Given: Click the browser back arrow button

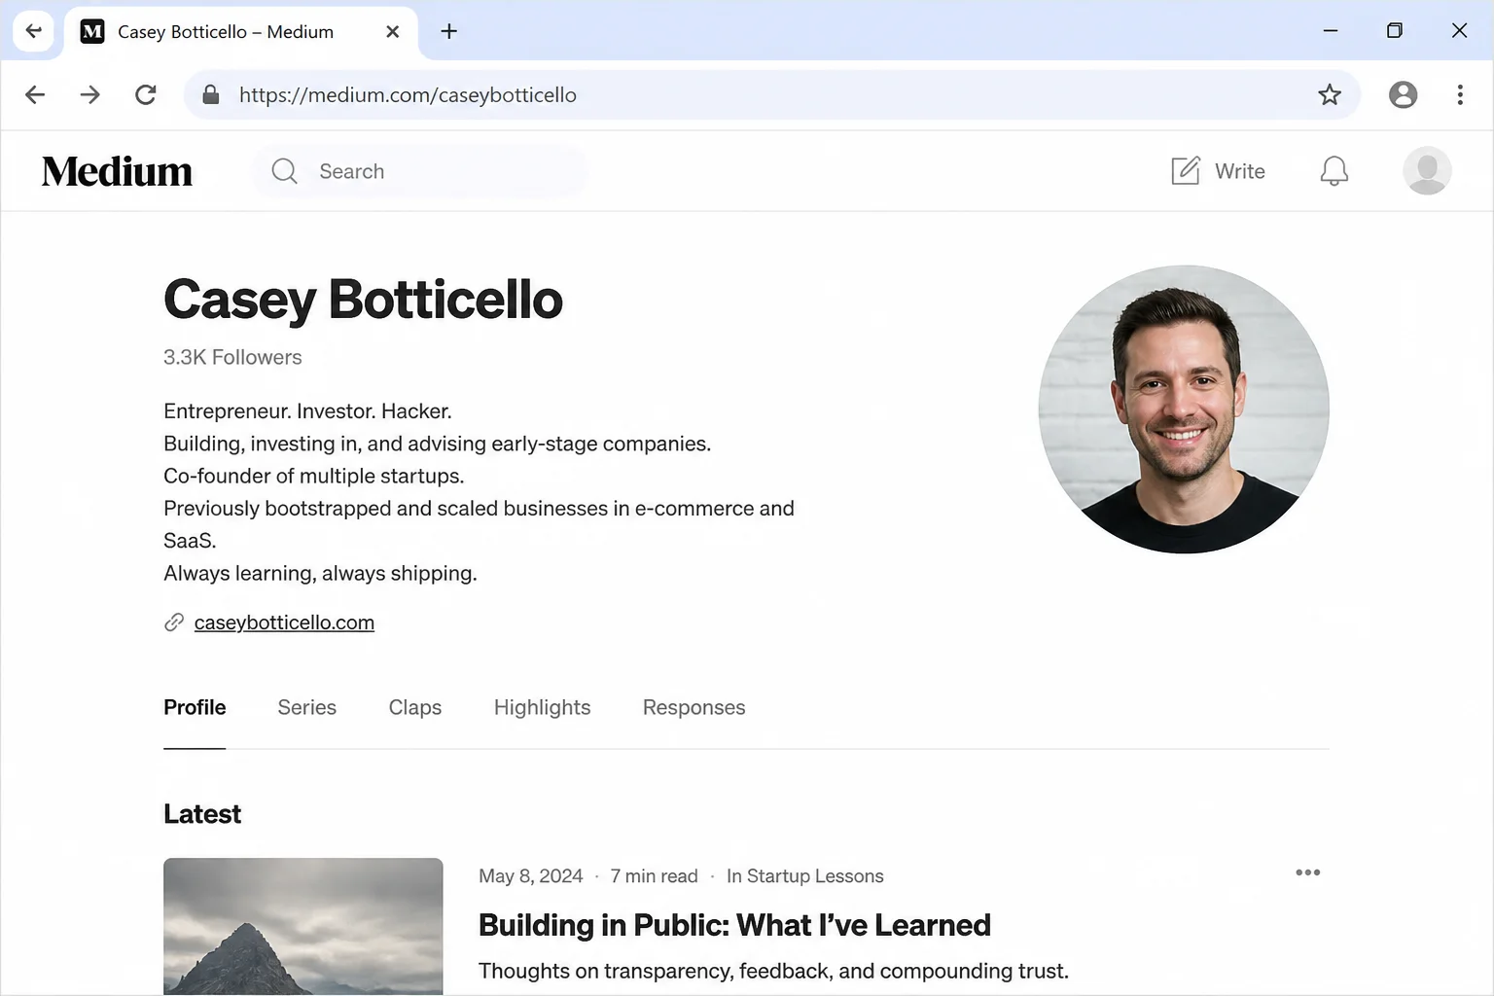Looking at the screenshot, I should coord(35,94).
